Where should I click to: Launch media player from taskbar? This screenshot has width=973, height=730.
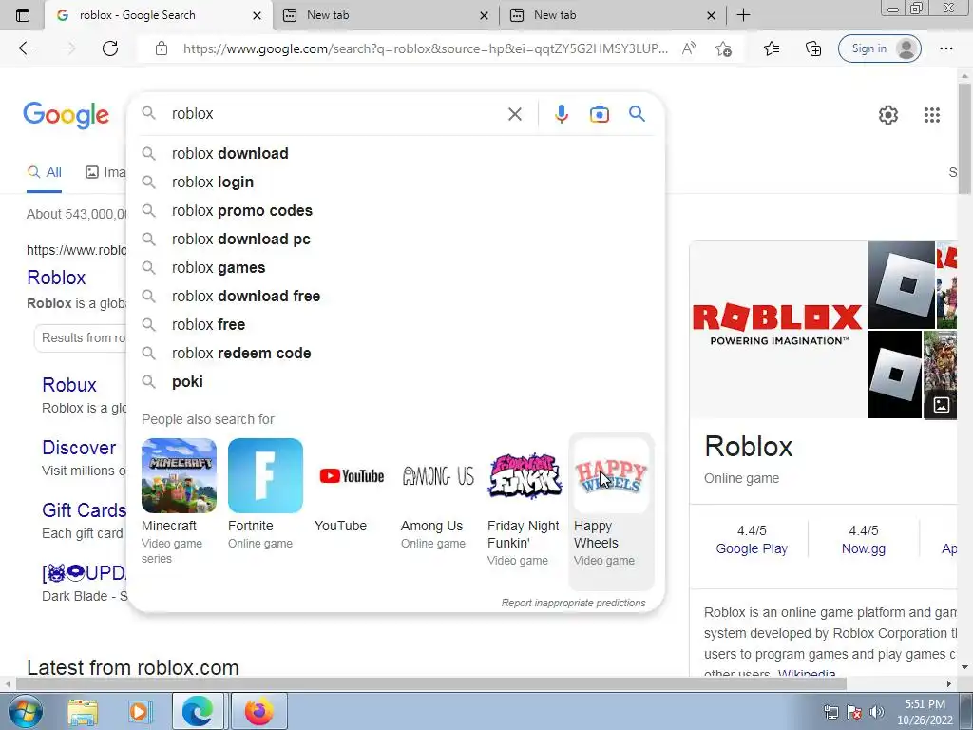(140, 712)
